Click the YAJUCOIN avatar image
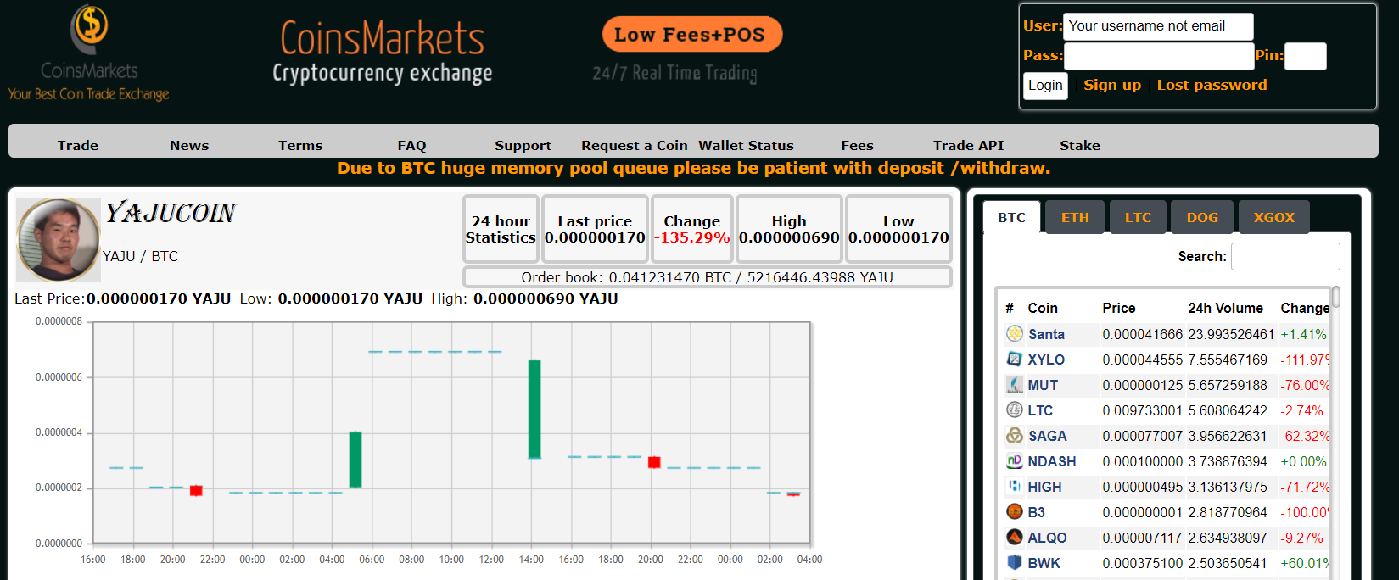 58,240
